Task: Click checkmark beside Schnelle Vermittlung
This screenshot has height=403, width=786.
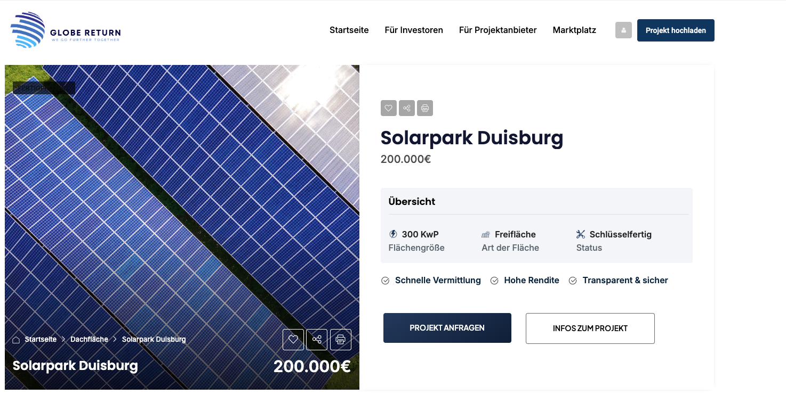Action: 386,281
